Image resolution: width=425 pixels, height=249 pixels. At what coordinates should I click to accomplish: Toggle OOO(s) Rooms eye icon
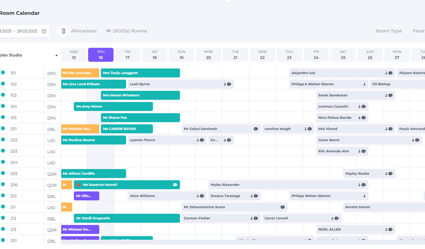coord(108,31)
